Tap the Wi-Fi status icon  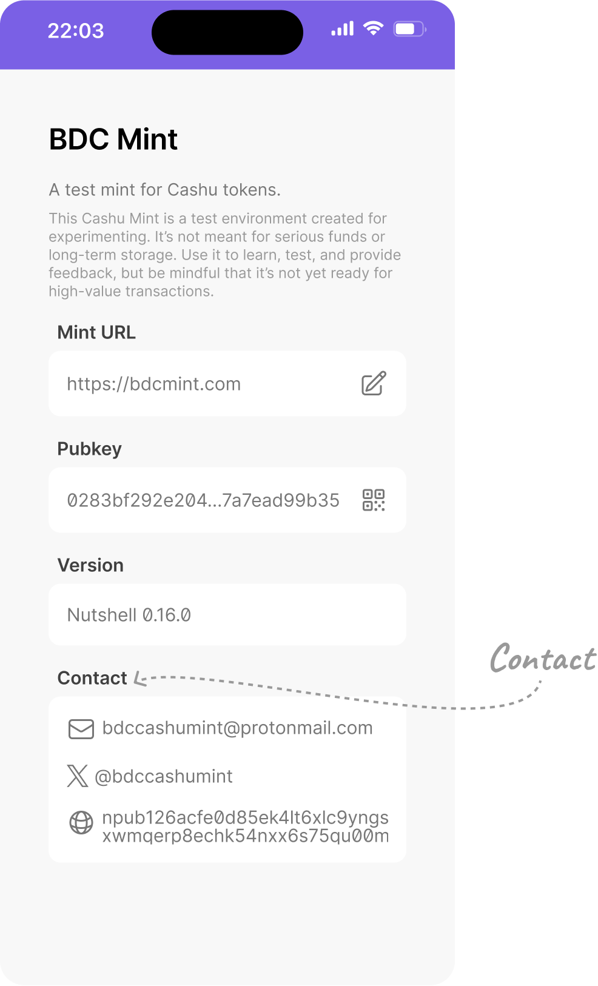[374, 28]
